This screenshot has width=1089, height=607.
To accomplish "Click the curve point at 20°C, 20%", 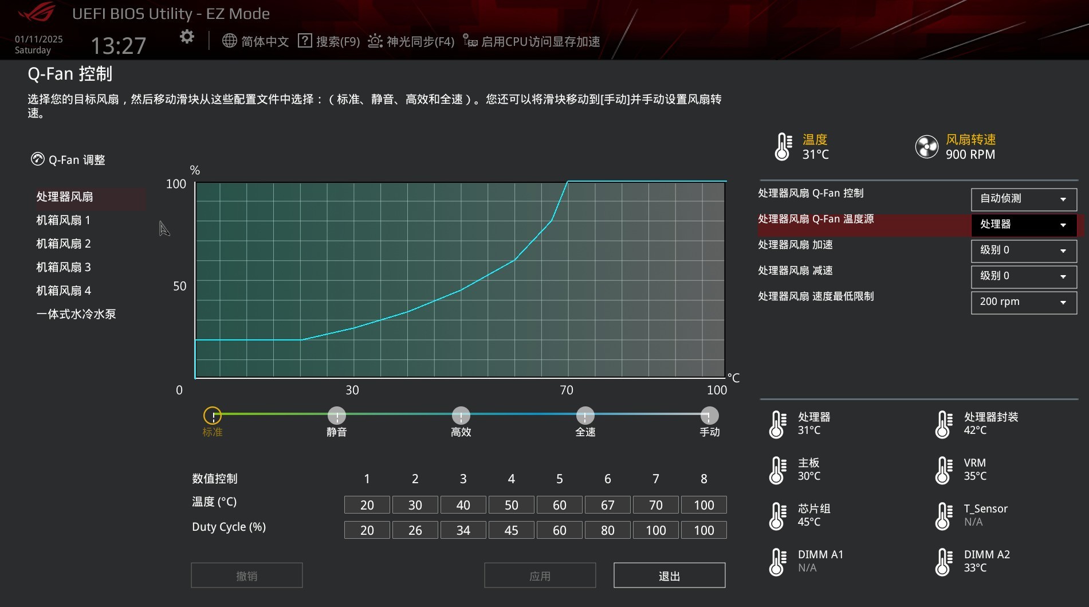I will 301,340.
